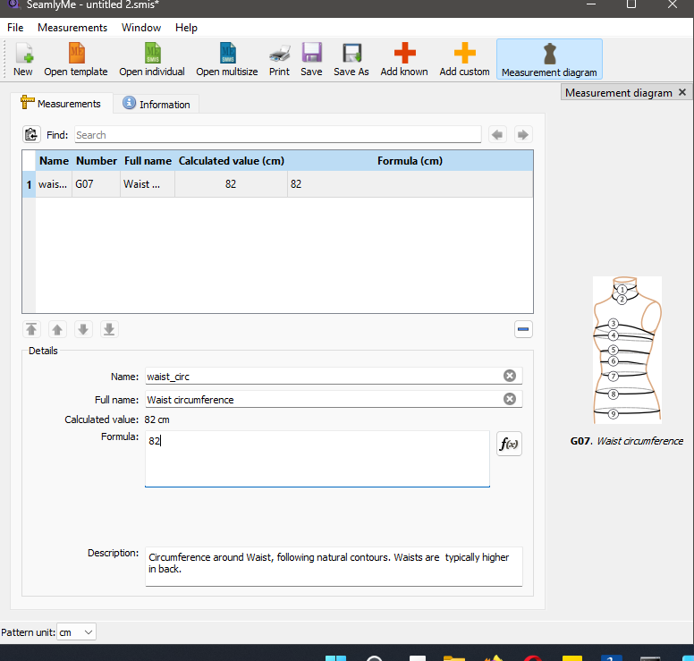Select row 1 header in table

tap(29, 184)
